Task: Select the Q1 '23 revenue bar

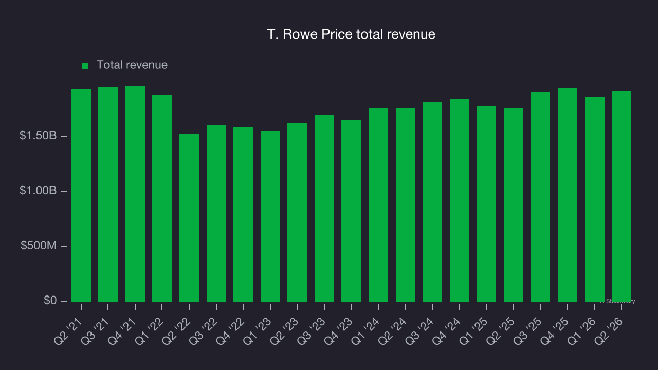Action: pyautogui.click(x=270, y=216)
